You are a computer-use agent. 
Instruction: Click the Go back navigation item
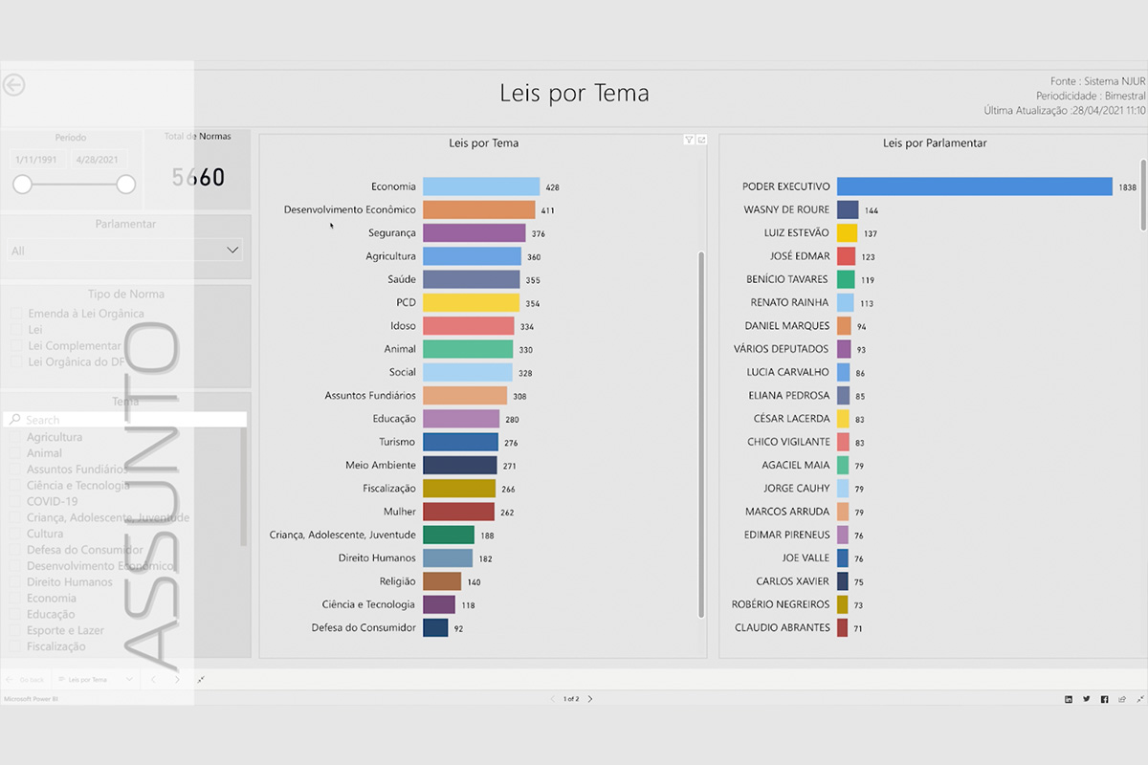[x=27, y=680]
